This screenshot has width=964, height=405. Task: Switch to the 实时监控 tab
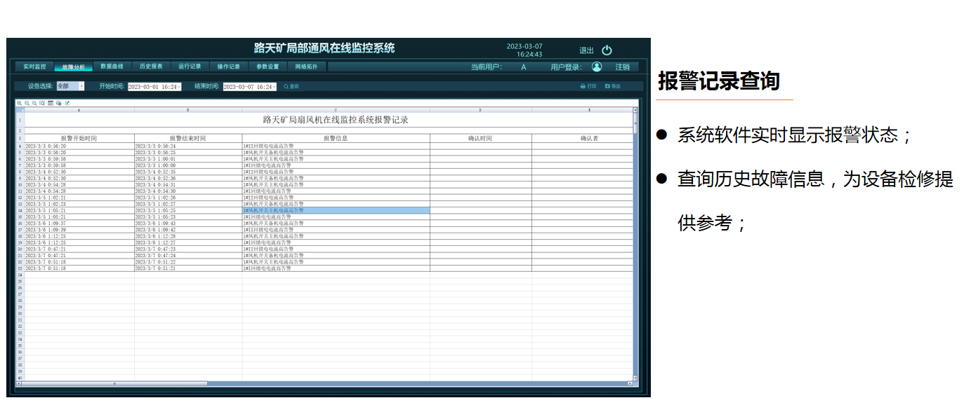click(x=34, y=67)
